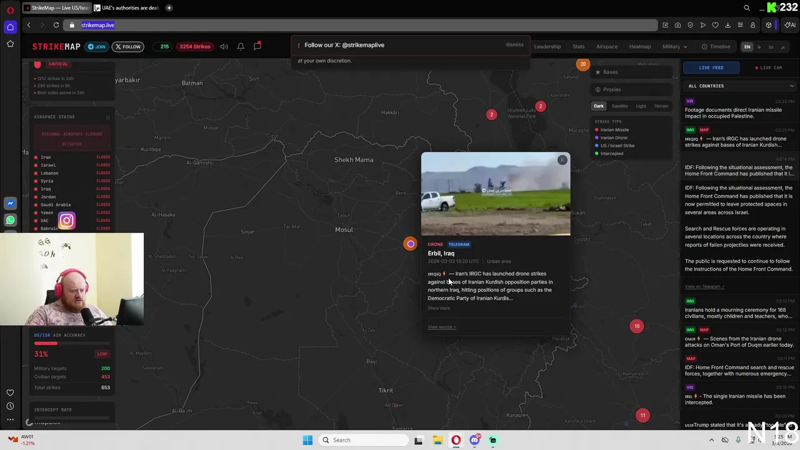Open sidebar history clock icon
The width and height of the screenshot is (800, 450).
click(x=10, y=406)
